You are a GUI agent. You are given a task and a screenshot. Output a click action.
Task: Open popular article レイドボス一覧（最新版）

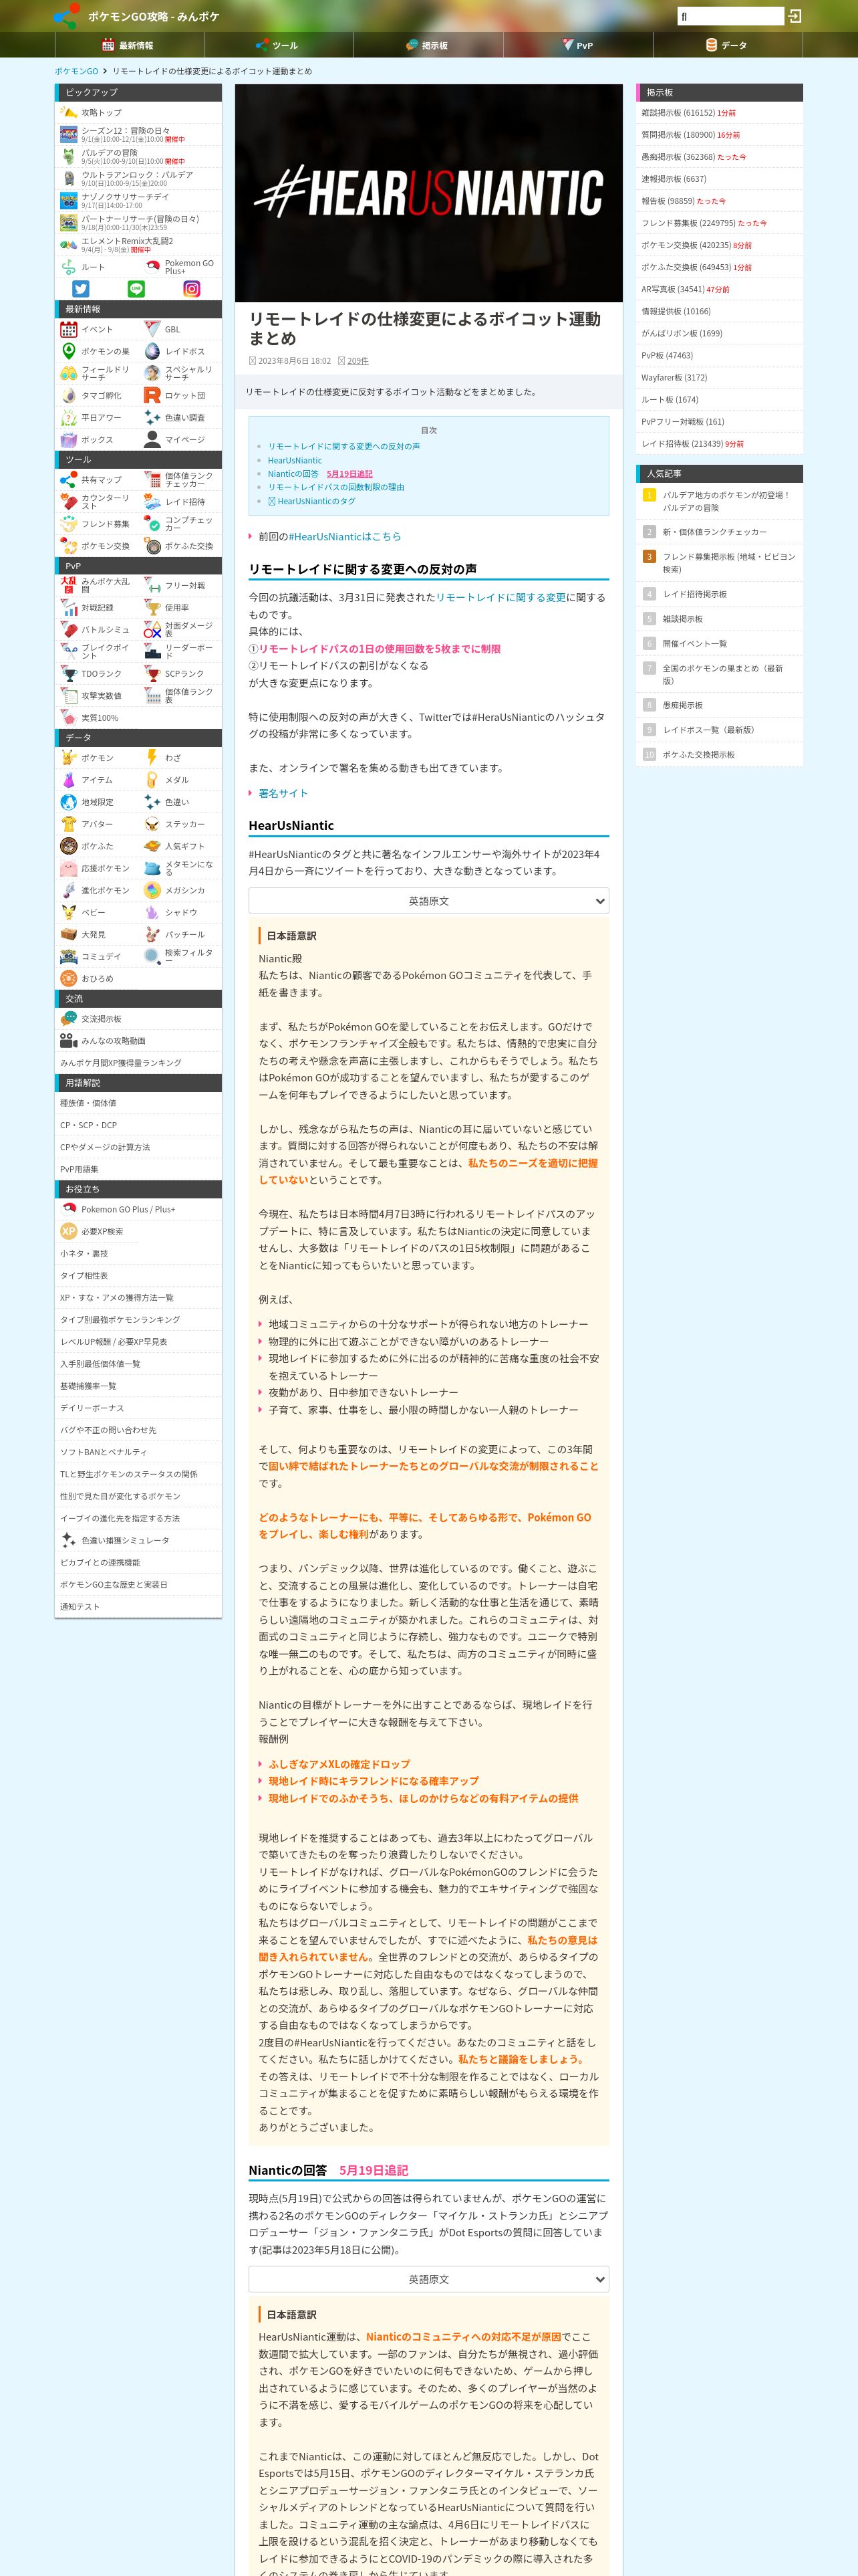[x=719, y=730]
